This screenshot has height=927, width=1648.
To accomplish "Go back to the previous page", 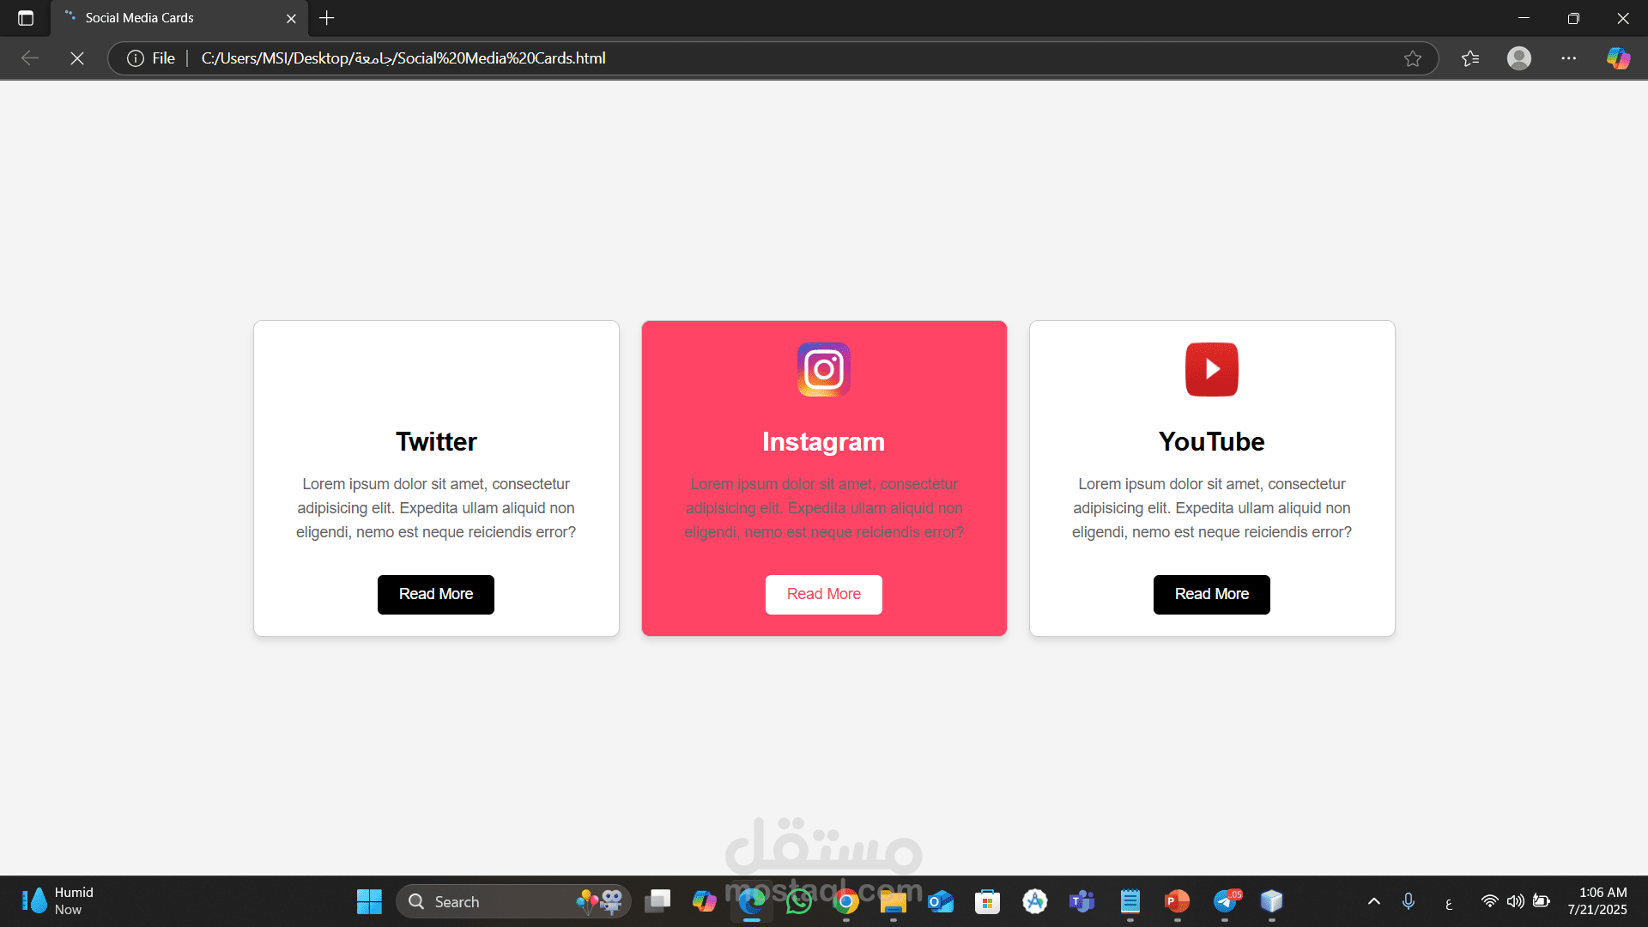I will 30,58.
